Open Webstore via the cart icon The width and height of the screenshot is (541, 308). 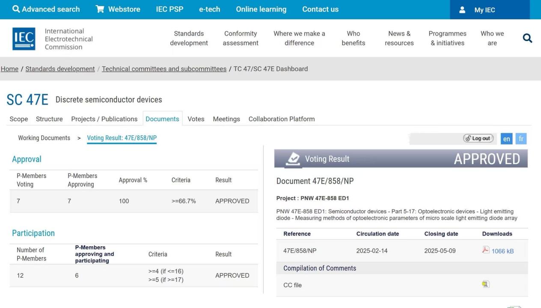point(100,9)
